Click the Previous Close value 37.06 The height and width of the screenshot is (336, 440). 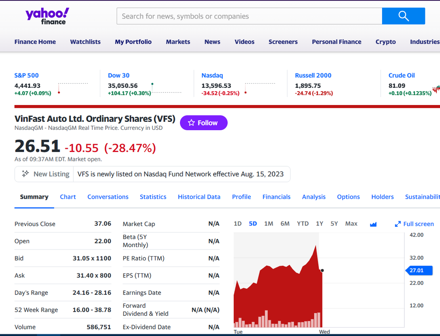point(103,223)
